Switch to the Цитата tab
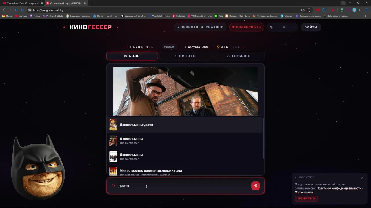371x208 pixels. pos(185,56)
